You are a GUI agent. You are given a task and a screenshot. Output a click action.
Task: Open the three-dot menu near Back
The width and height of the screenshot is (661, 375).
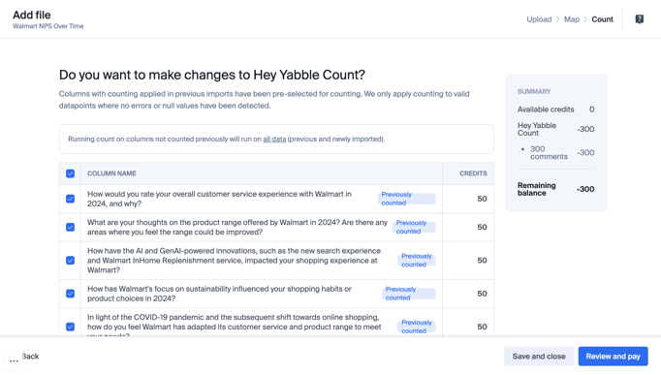(x=14, y=360)
